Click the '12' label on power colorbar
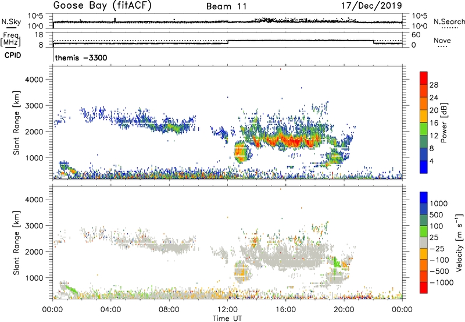This screenshot has height=322, width=465. pos(434,136)
